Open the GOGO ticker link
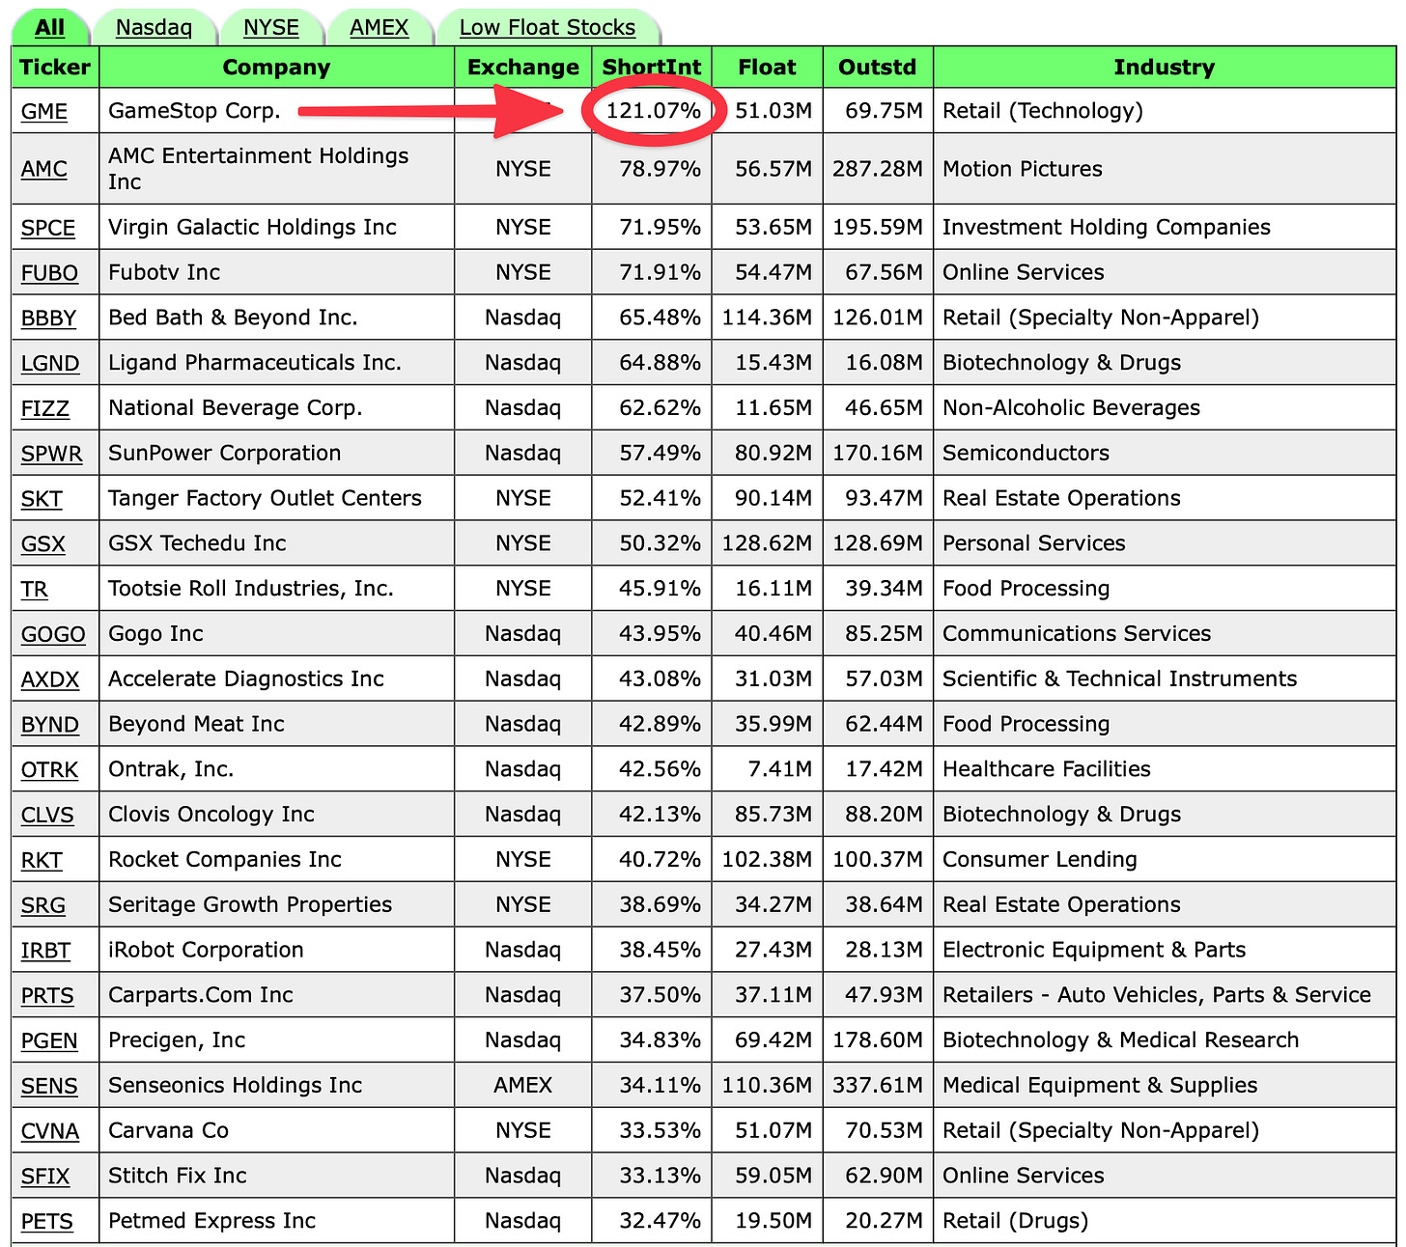The image size is (1406, 1247). pos(53,635)
